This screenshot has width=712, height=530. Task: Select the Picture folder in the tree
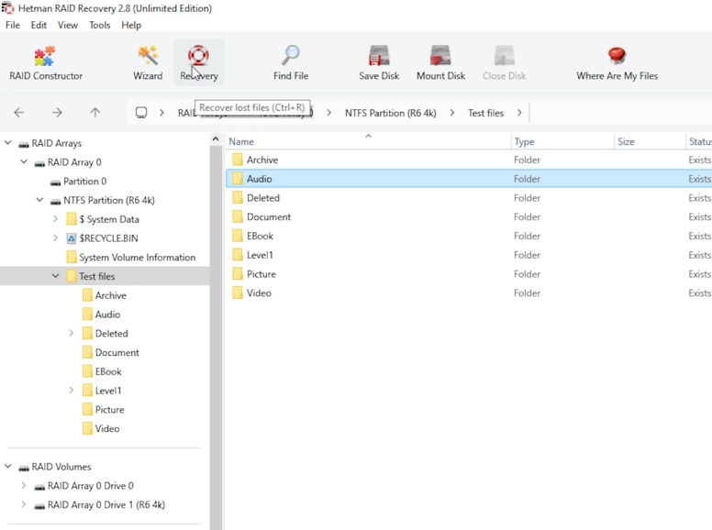coord(109,410)
